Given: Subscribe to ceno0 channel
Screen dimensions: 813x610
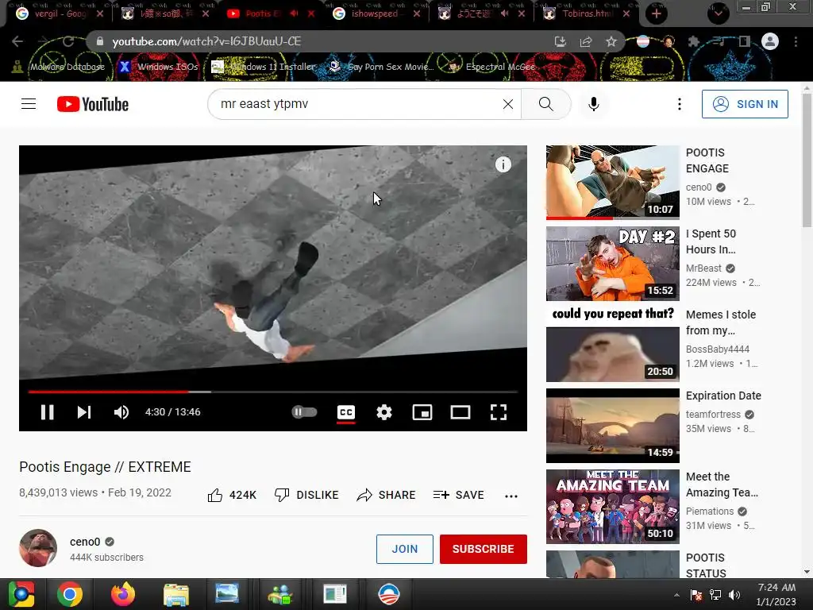Looking at the screenshot, I should (x=484, y=549).
